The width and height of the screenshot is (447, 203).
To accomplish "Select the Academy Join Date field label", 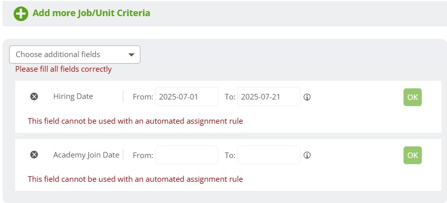I will click(86, 155).
